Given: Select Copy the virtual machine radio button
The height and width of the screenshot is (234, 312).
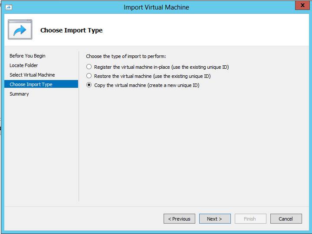Looking at the screenshot, I should [x=89, y=85].
